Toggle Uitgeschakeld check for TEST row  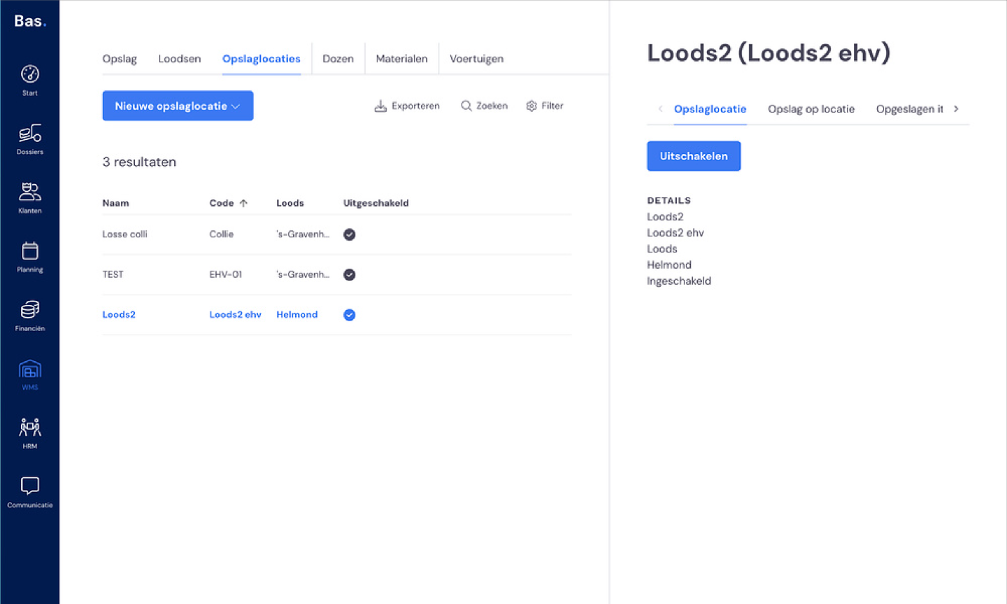pos(349,275)
